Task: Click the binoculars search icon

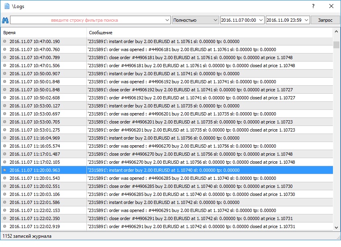Action: [x=5, y=20]
